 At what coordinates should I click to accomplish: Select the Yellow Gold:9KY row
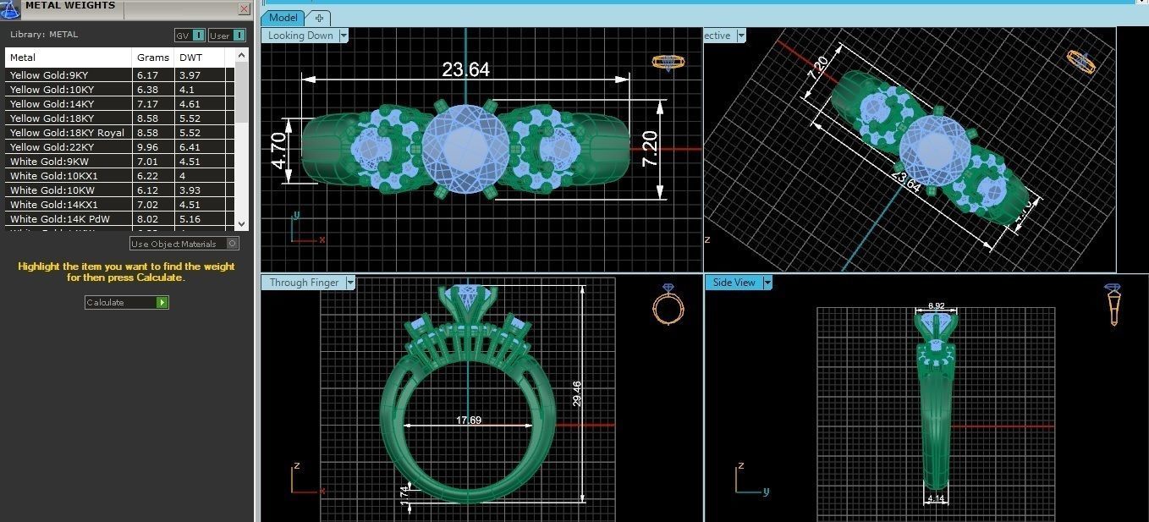(119, 75)
